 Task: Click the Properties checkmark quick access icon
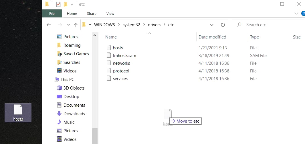pos(58,4)
